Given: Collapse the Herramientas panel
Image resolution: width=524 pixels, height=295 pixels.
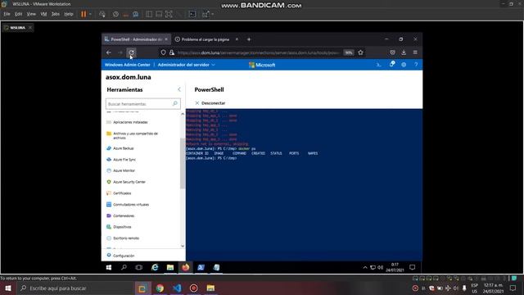Looking at the screenshot, I should [179, 89].
